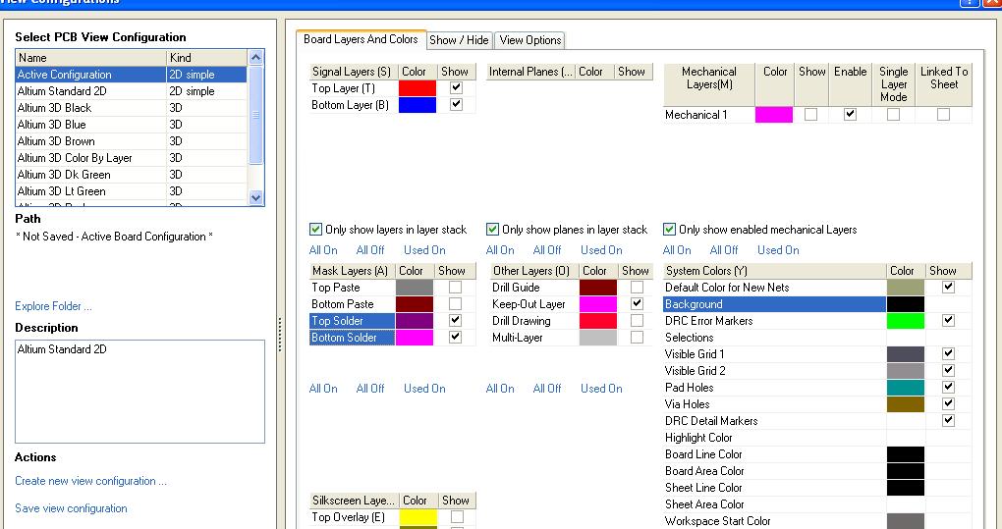Image resolution: width=1002 pixels, height=529 pixels.
Task: Uncheck Bottom Solder show checkbox
Action: click(455, 337)
